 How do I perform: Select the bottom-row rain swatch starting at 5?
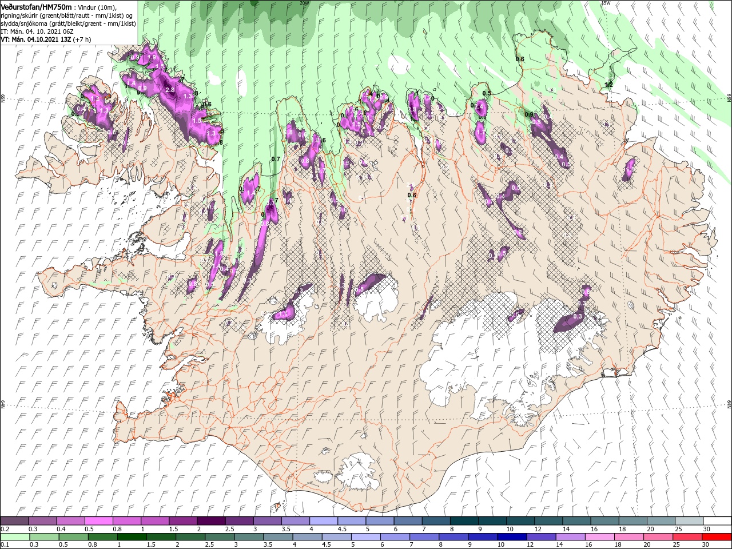[365, 537]
